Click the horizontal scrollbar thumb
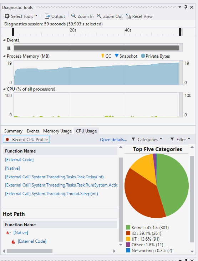The image size is (198, 261). (30, 251)
